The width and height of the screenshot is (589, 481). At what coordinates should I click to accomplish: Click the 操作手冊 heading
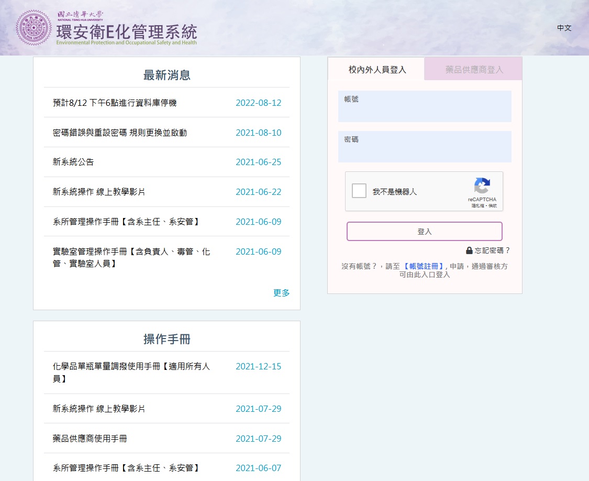167,339
